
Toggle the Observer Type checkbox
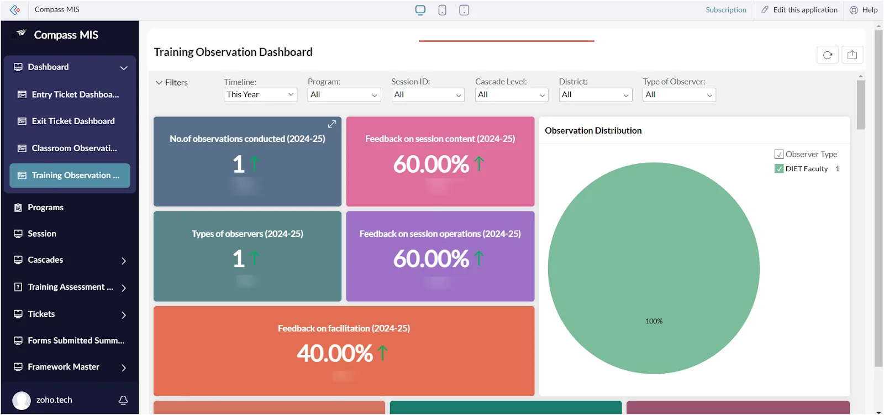coord(779,155)
